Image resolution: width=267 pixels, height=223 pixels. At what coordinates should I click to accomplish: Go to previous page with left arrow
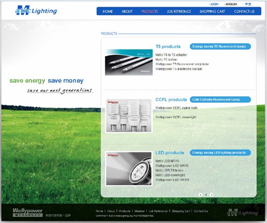click(x=201, y=195)
